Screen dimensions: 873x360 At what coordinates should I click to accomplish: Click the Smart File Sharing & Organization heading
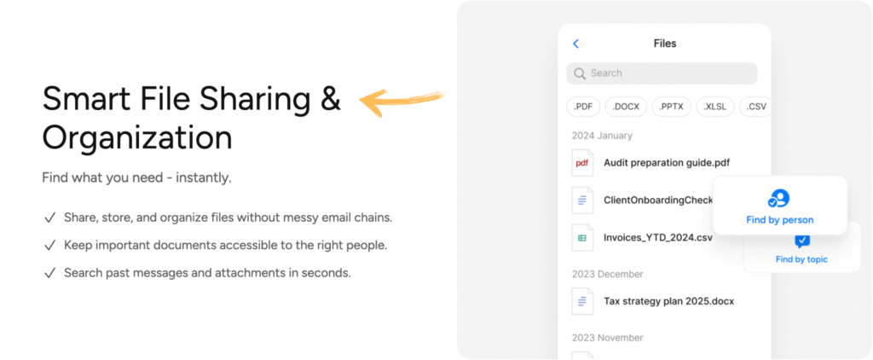pyautogui.click(x=192, y=119)
